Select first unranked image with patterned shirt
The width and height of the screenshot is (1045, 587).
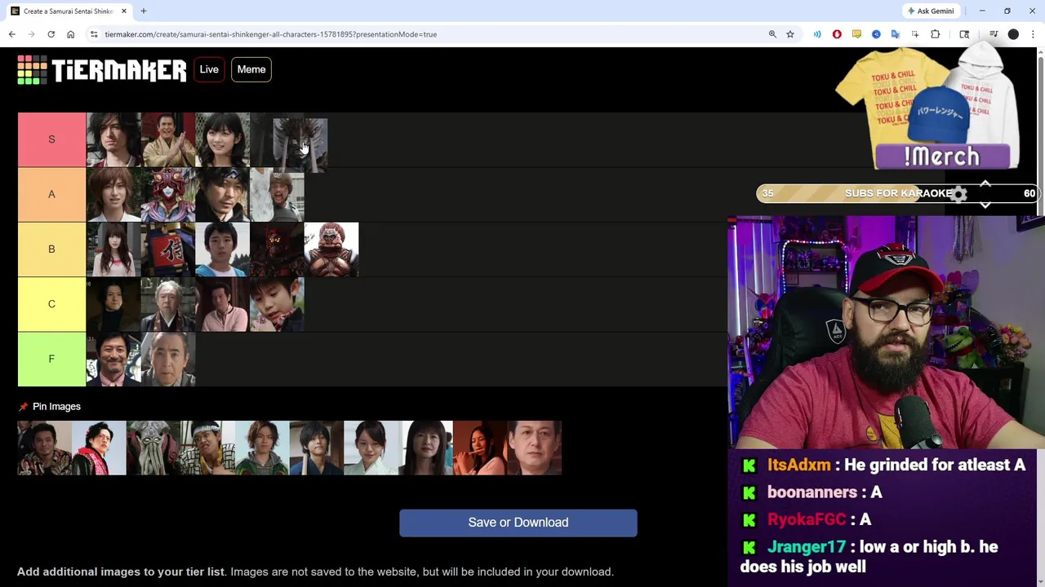pos(44,448)
